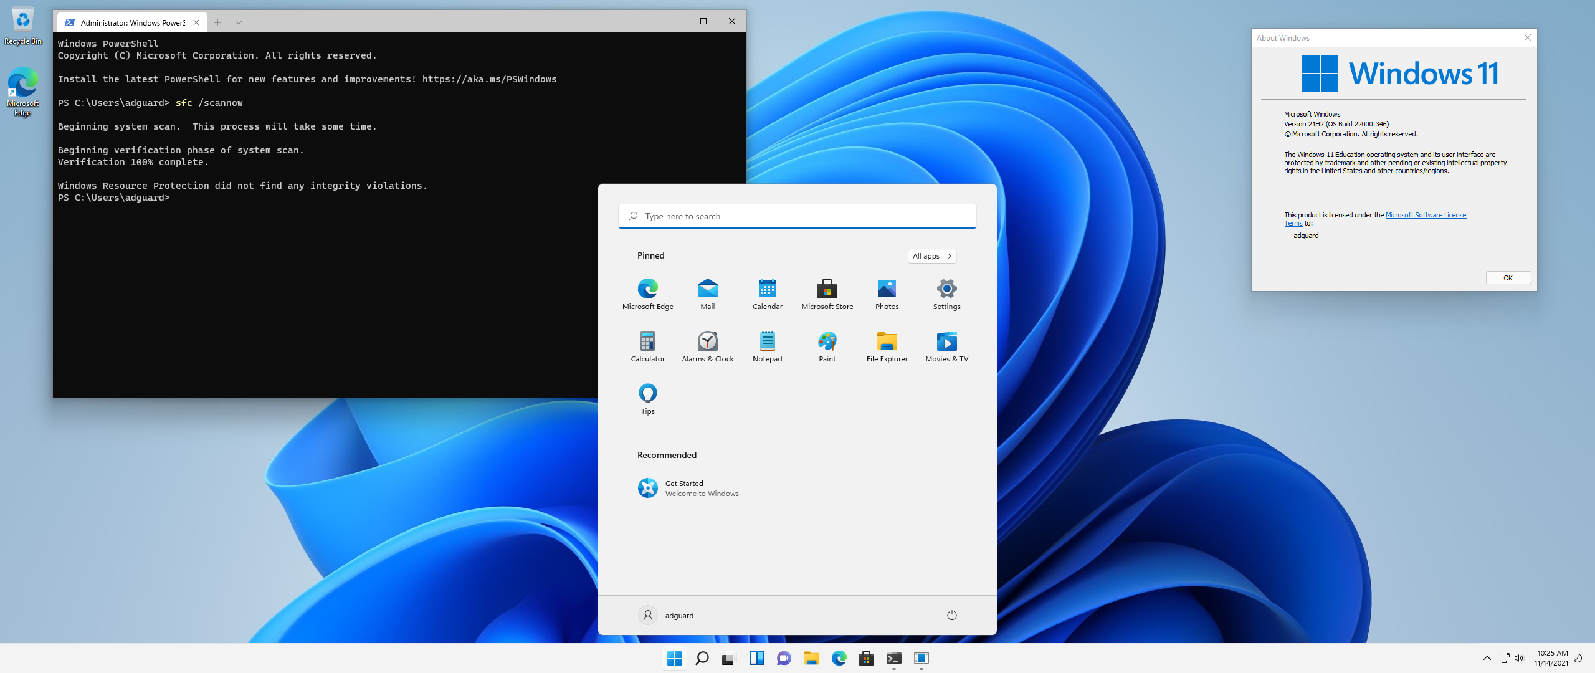Open Settings from pinned apps
The width and height of the screenshot is (1595, 673).
point(946,294)
